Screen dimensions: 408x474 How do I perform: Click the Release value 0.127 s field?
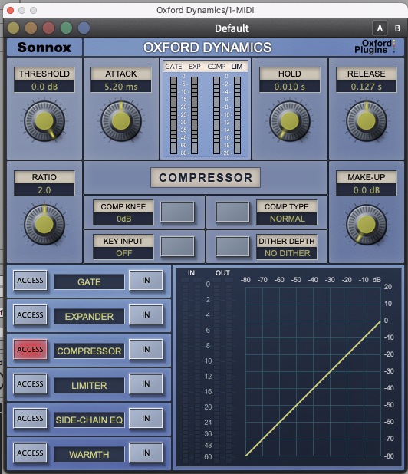click(x=367, y=87)
